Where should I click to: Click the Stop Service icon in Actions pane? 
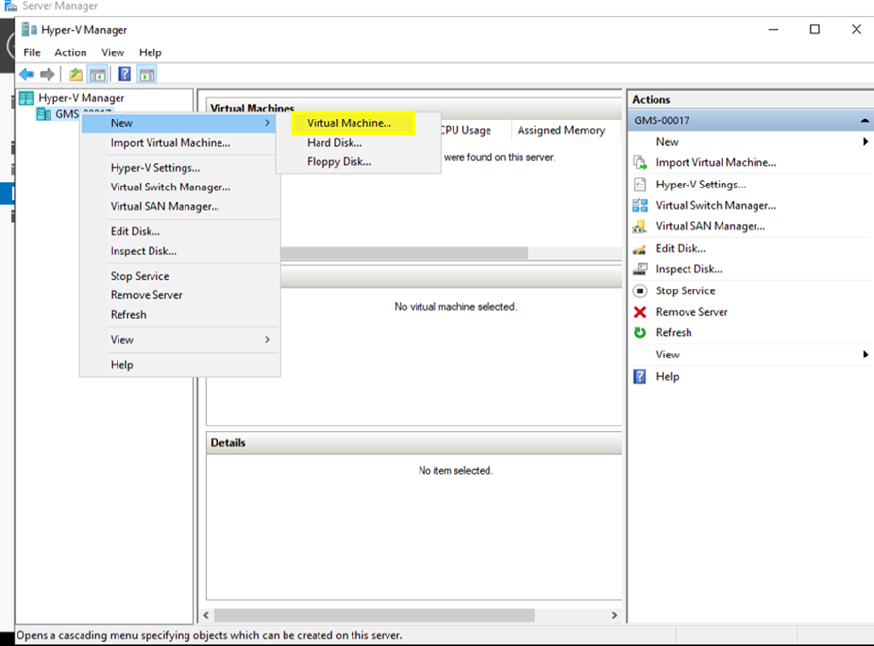[640, 290]
